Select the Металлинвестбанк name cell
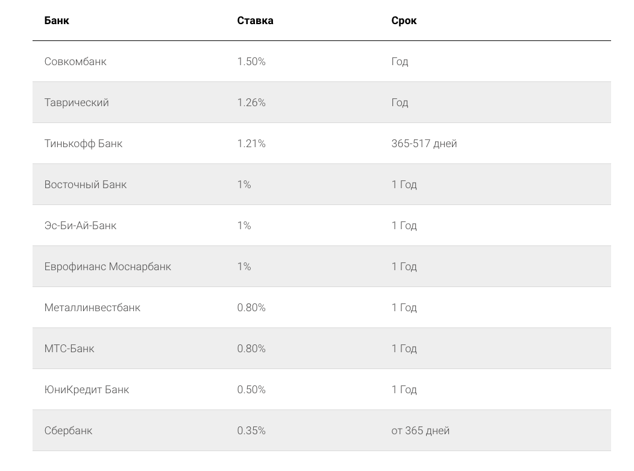 tap(92, 308)
